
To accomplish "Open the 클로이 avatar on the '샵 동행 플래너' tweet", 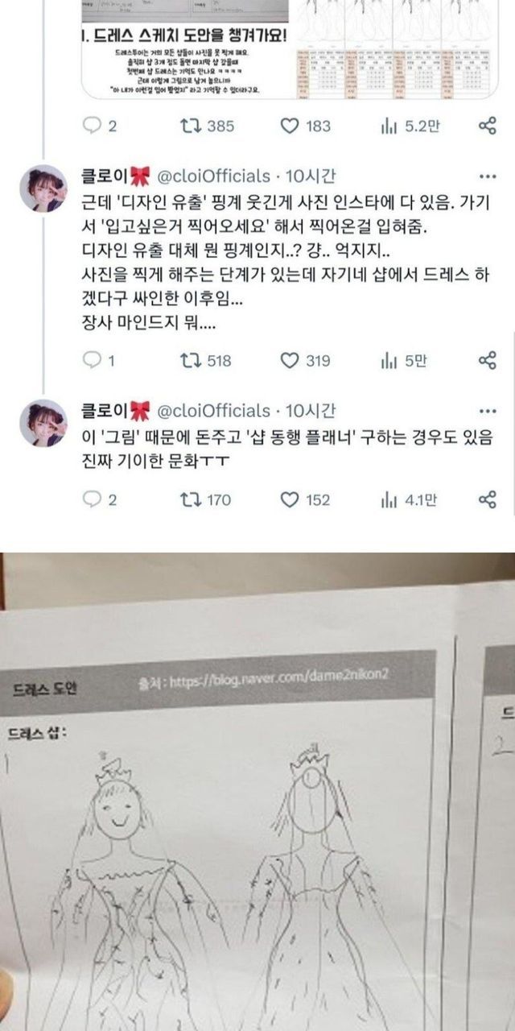I will 43,423.
